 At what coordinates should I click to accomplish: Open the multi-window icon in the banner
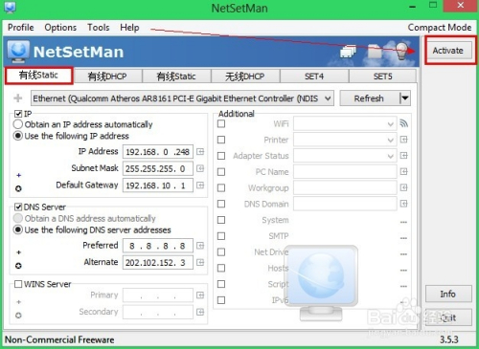click(x=348, y=51)
